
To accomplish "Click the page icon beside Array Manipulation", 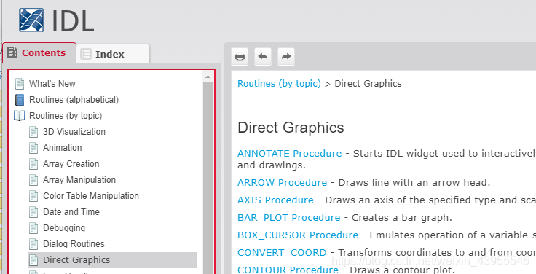I will click(x=33, y=180).
